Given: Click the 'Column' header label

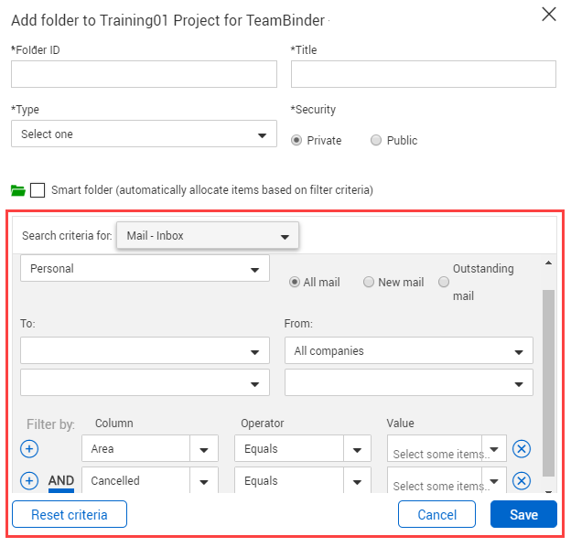Looking at the screenshot, I should [x=114, y=423].
